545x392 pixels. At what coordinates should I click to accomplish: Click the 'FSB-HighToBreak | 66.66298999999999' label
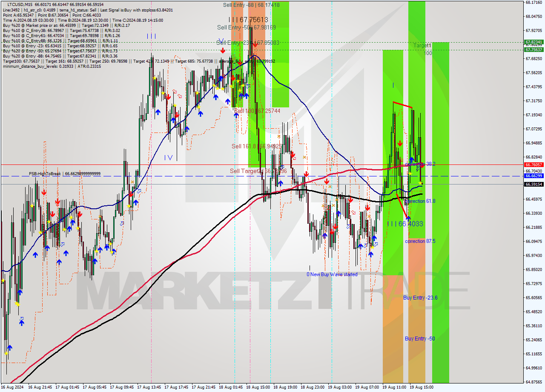click(x=65, y=174)
